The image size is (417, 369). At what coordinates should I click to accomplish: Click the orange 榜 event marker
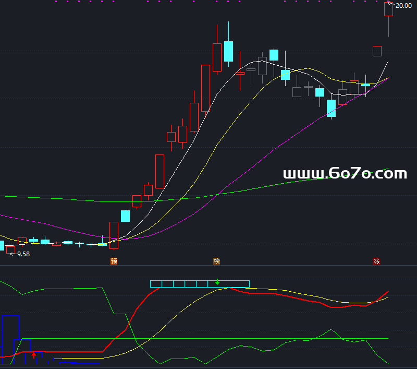tap(217, 261)
